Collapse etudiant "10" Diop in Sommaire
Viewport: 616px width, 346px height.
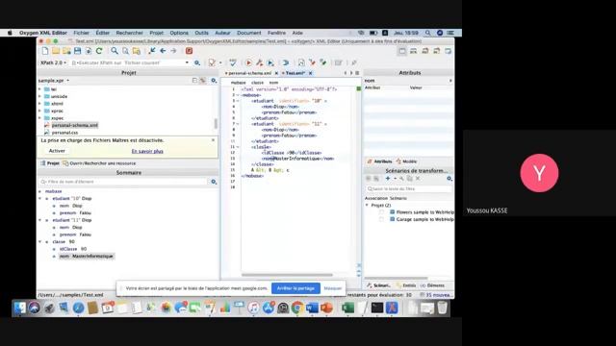(40, 199)
